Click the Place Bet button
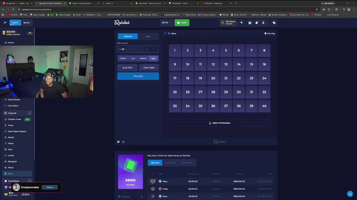The height and width of the screenshot is (200, 357). click(138, 76)
